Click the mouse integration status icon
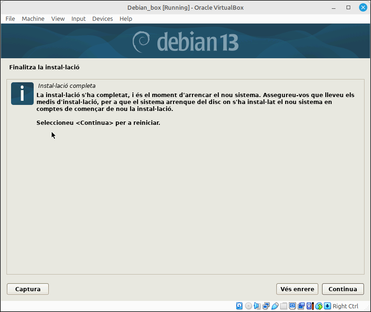This screenshot has width=371, height=312. [x=319, y=306]
